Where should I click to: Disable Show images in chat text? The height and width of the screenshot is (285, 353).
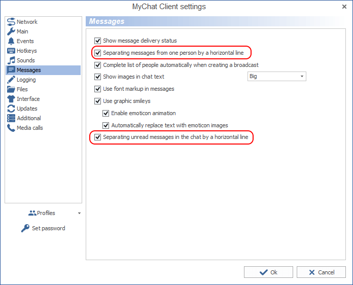(x=97, y=77)
